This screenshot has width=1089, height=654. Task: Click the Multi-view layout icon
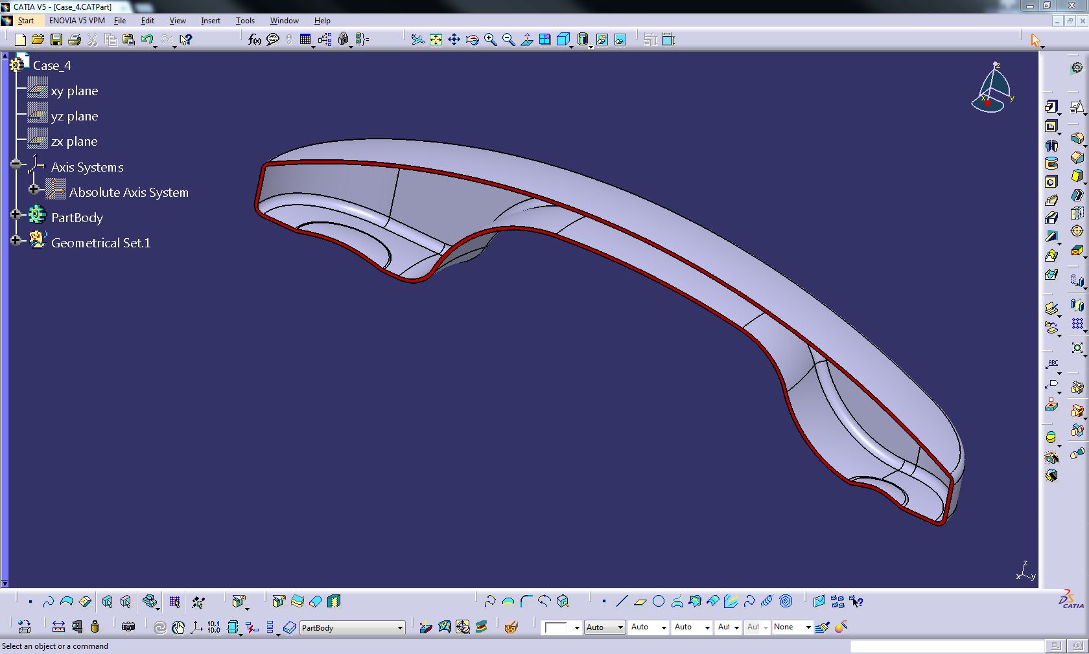click(x=545, y=40)
